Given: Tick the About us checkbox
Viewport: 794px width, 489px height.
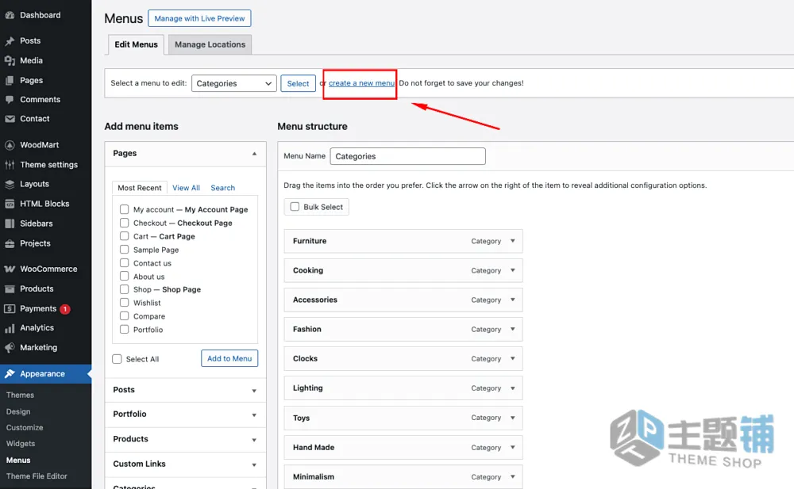Looking at the screenshot, I should [124, 276].
